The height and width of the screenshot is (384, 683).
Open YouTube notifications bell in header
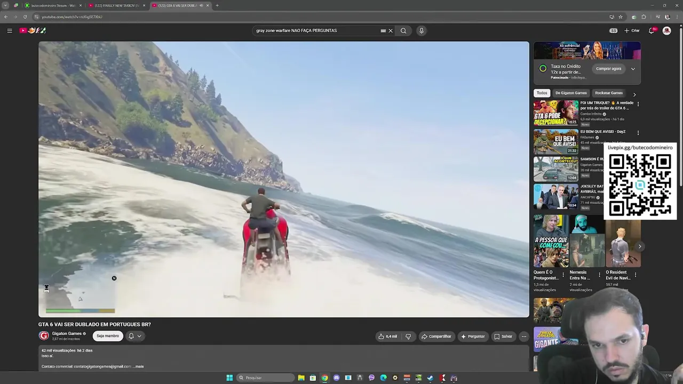(x=652, y=30)
